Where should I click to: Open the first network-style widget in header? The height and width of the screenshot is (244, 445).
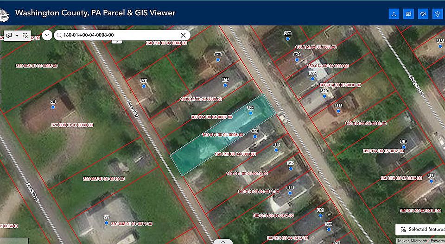click(394, 14)
